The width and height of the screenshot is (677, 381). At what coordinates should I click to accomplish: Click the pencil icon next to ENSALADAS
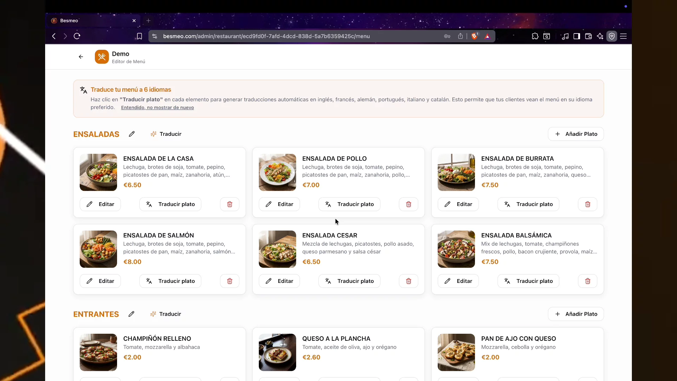(x=132, y=134)
